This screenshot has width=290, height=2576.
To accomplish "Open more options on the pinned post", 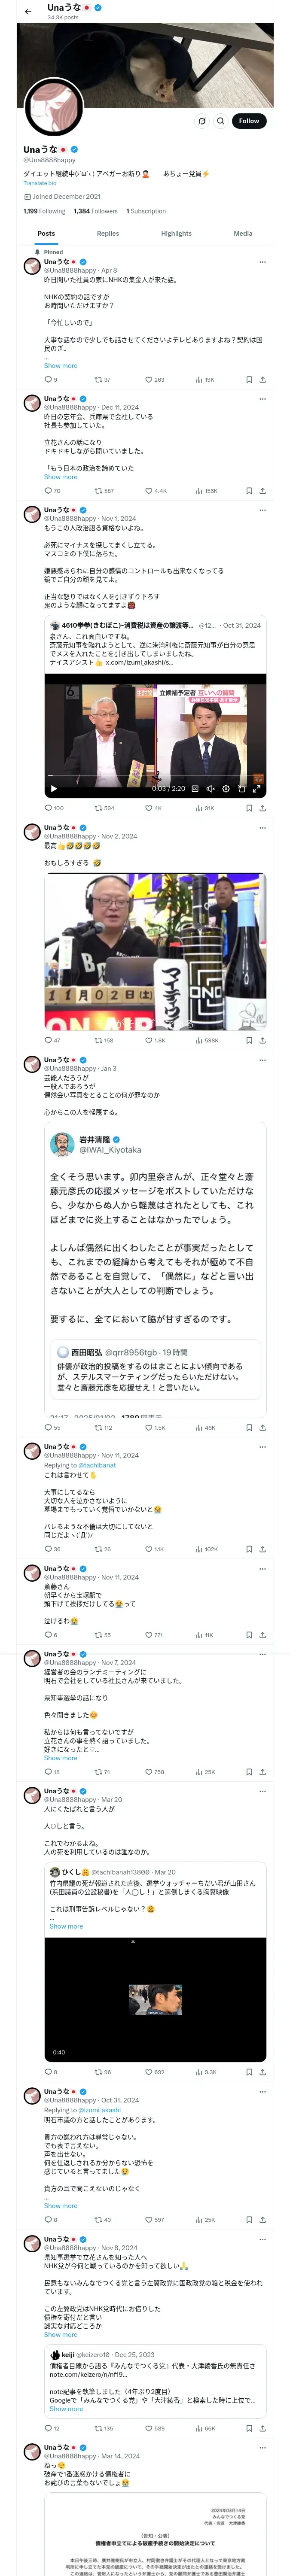I will pos(262,262).
